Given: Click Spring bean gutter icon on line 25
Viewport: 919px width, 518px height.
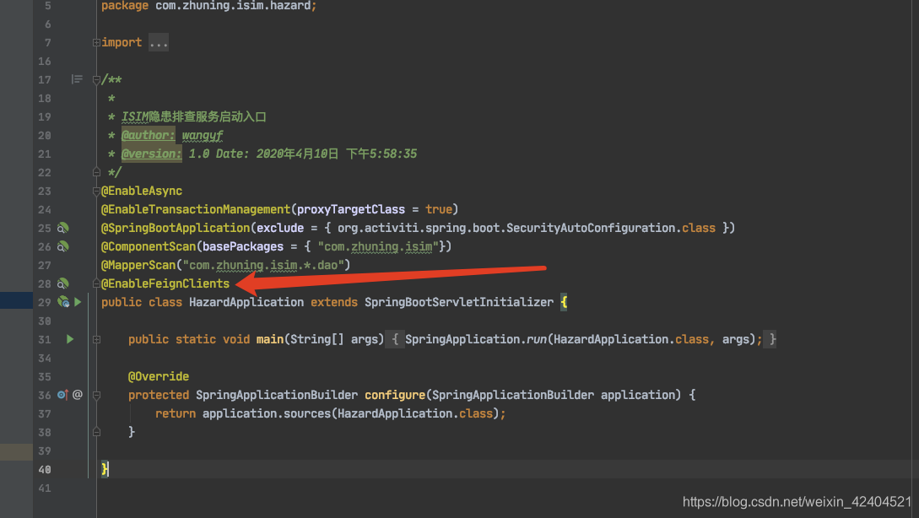Looking at the screenshot, I should (x=62, y=228).
